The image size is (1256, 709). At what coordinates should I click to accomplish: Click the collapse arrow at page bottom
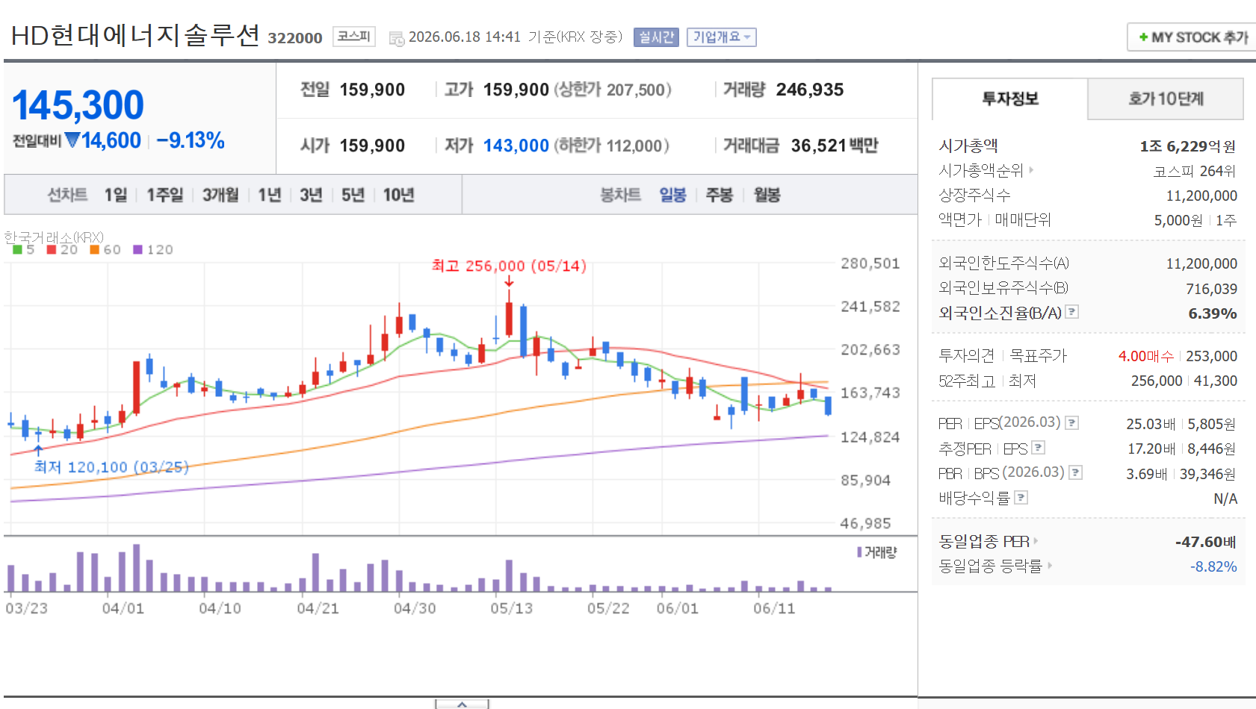[x=462, y=704]
